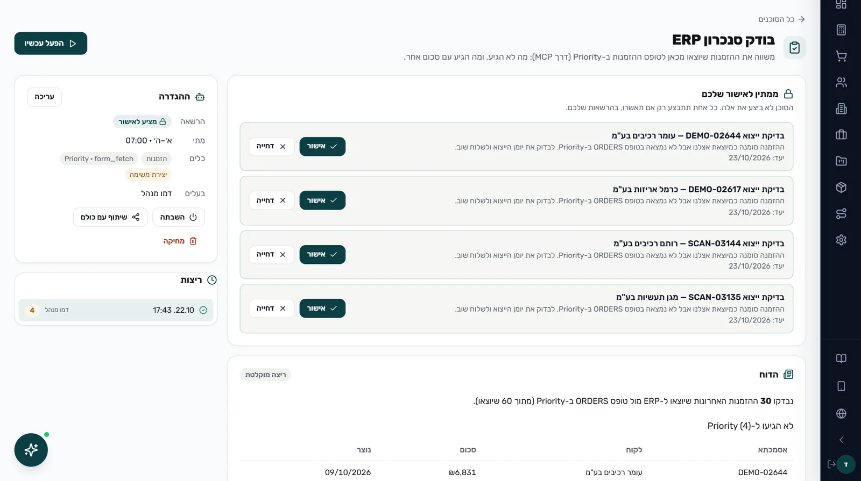Go to the users/customers sidebar icon
Viewport: 861px width, 481px height.
841,82
